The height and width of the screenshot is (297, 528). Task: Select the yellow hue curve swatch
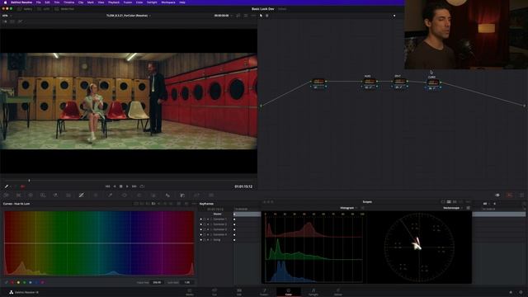(18, 282)
